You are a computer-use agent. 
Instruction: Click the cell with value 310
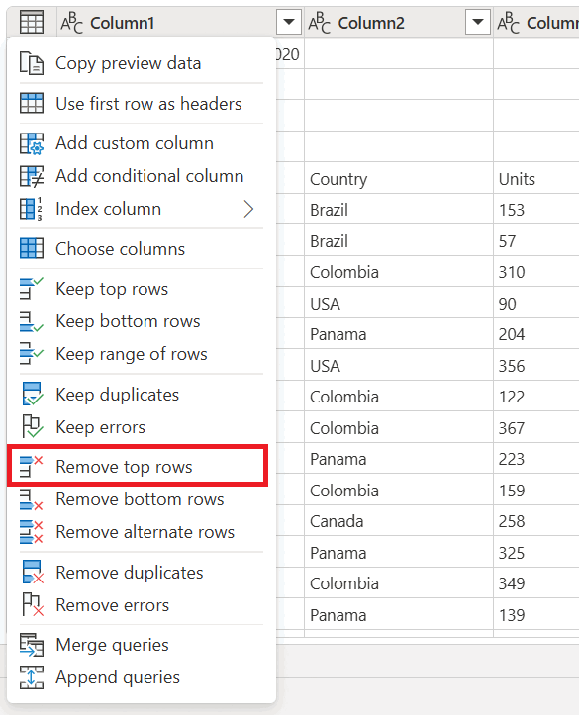coord(536,272)
